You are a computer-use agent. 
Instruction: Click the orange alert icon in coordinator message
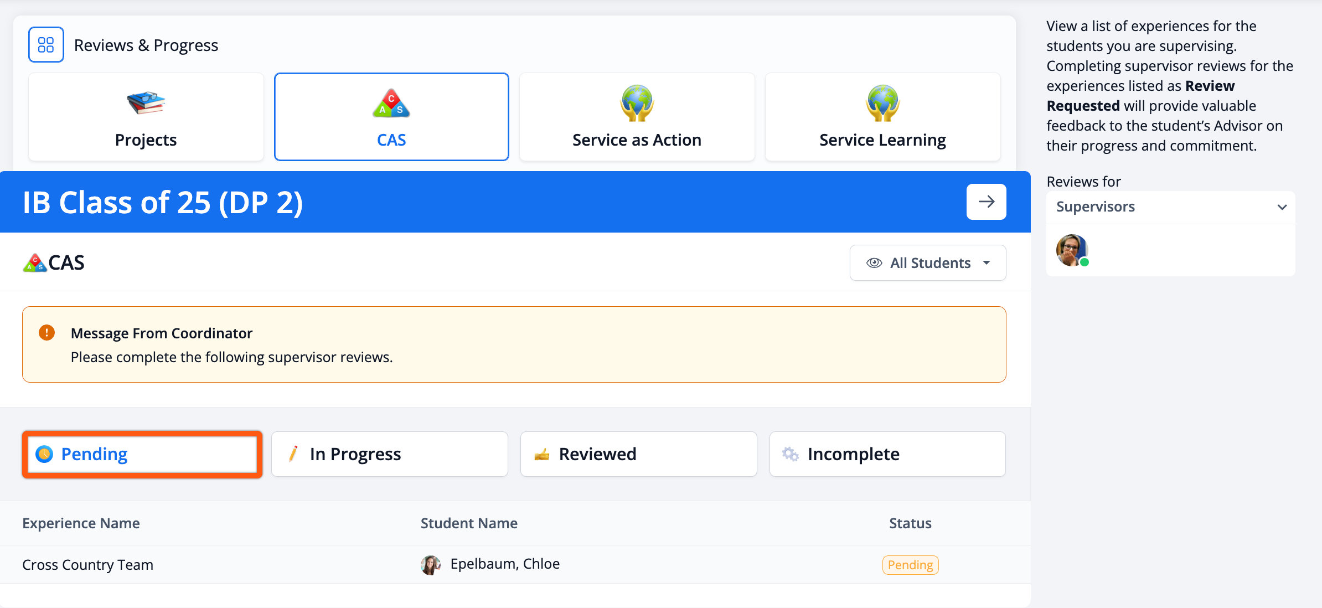[47, 333]
